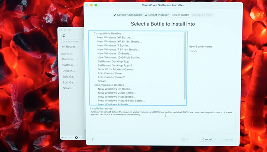This screenshot has height=152, width=267.
Task: Choose Epic Games Store bottle in list
Action: click(x=110, y=73)
